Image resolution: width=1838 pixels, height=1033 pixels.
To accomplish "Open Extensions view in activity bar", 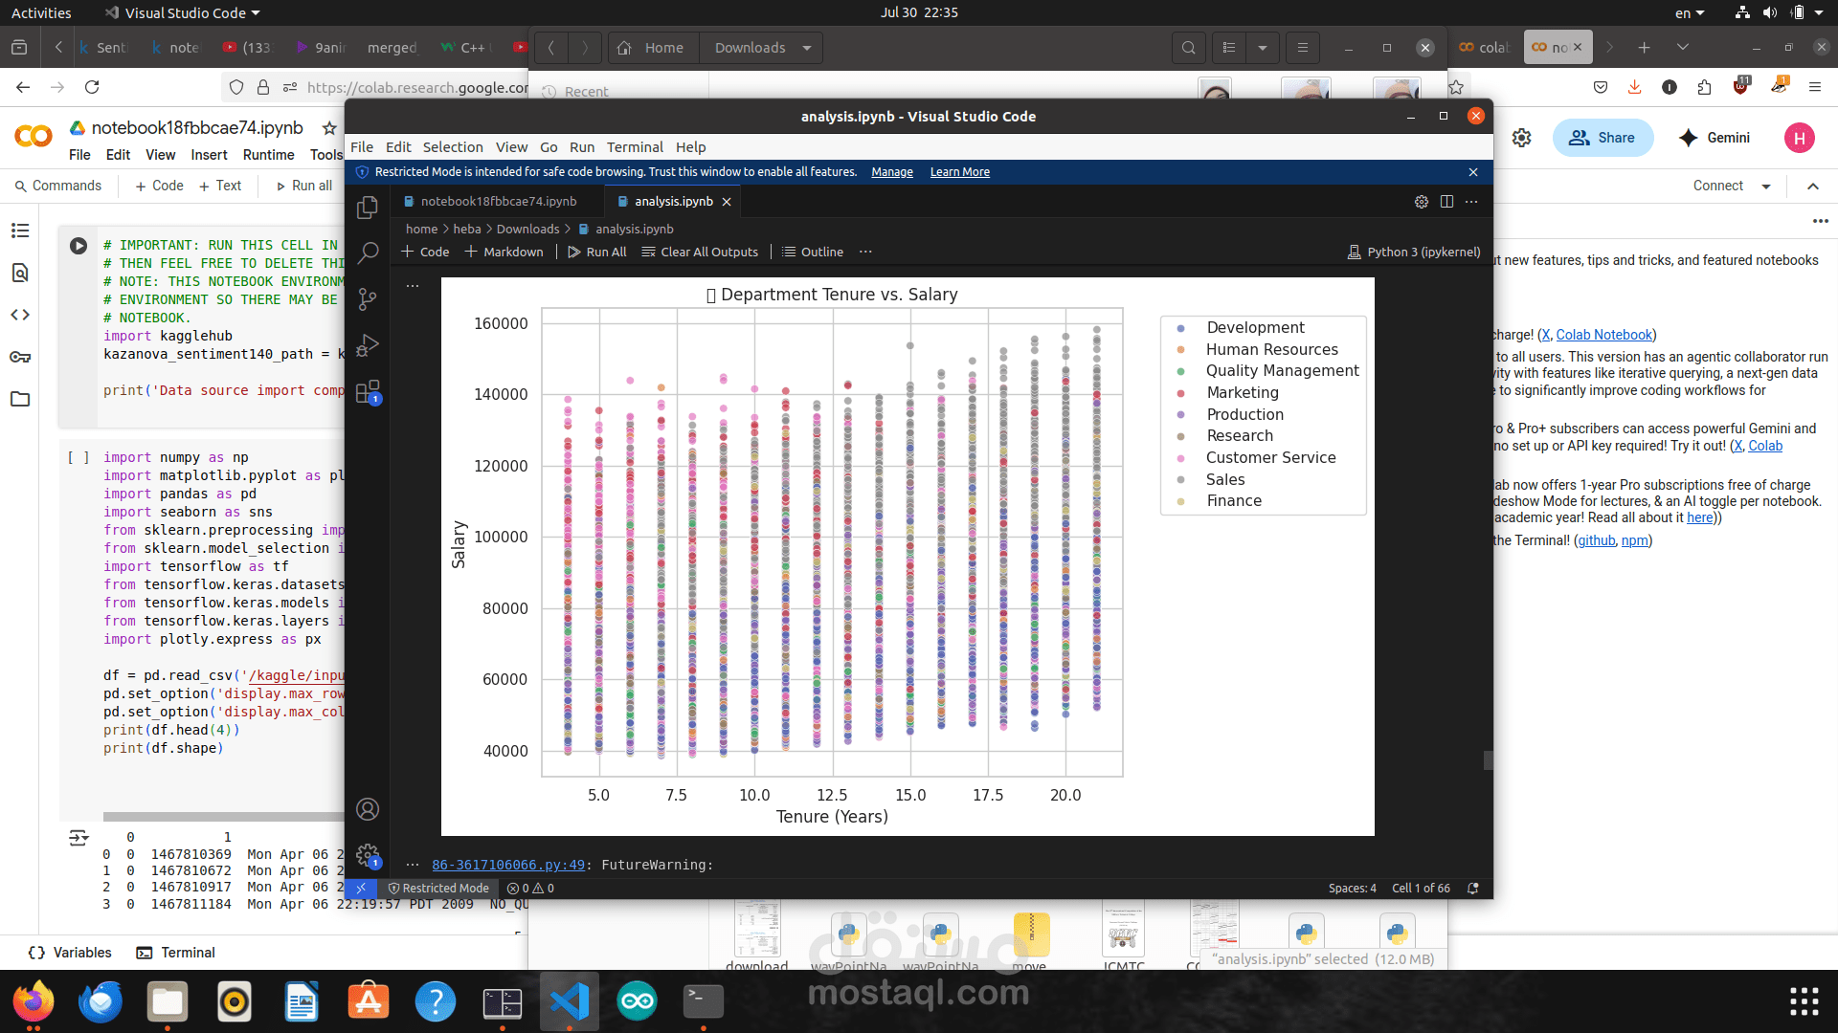I will [x=368, y=392].
